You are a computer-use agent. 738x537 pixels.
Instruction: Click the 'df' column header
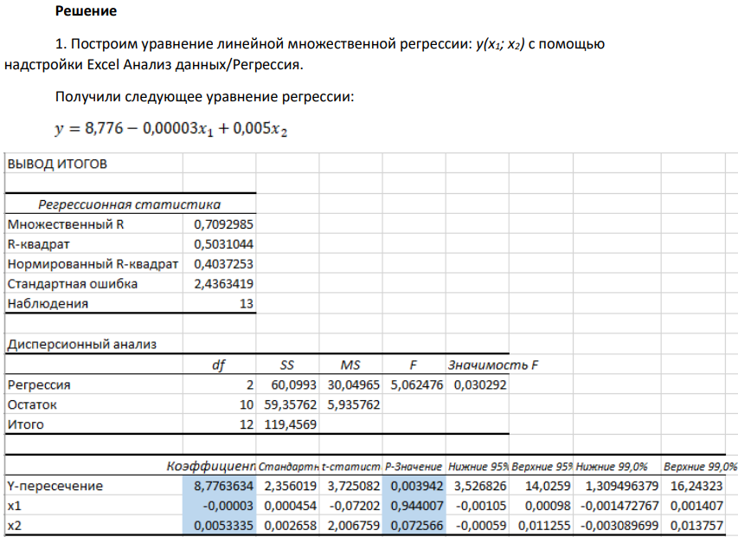pos(218,365)
